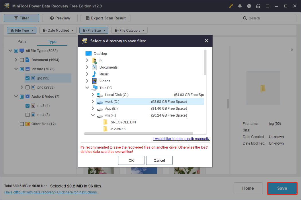This screenshot has width=301, height=200.
Task: Open the By File Category dropdown
Action: [129, 30]
